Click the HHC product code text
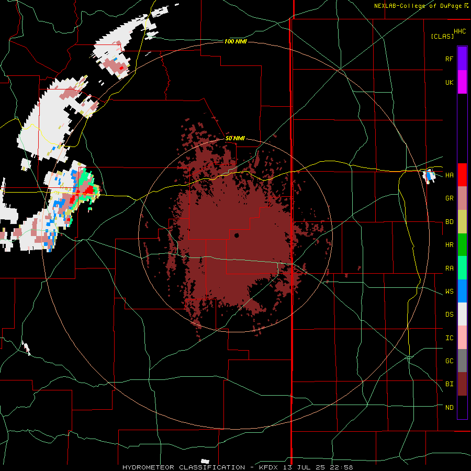Image resolution: width=471 pixels, height=471 pixels. tap(460, 31)
